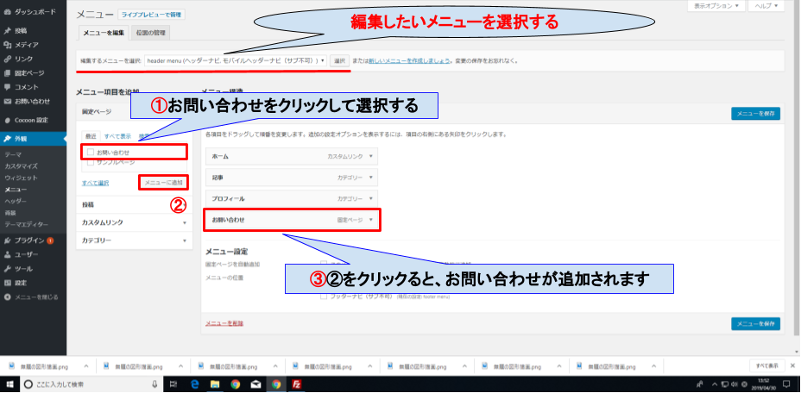Switch to the 位置の管理 tab
The image size is (801, 393).
(x=151, y=33)
